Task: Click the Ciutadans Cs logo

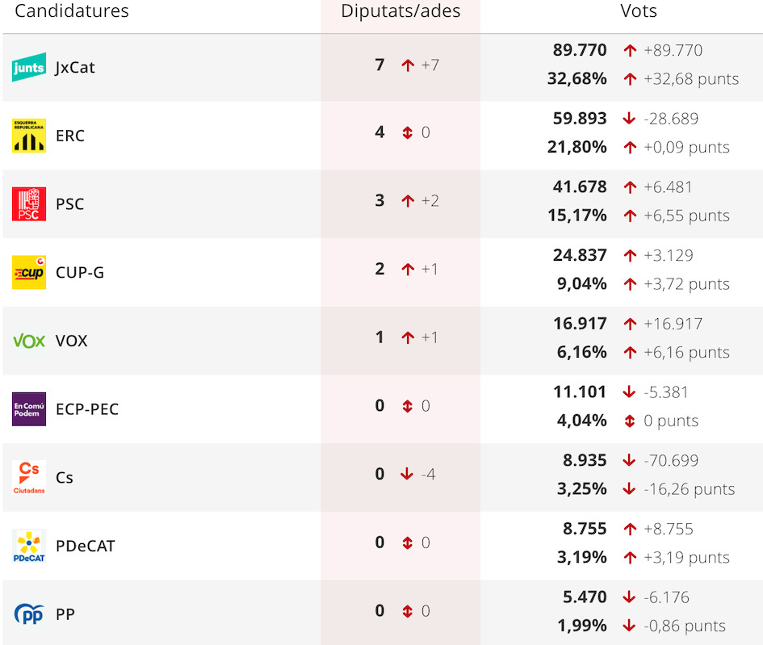Action: (x=29, y=477)
